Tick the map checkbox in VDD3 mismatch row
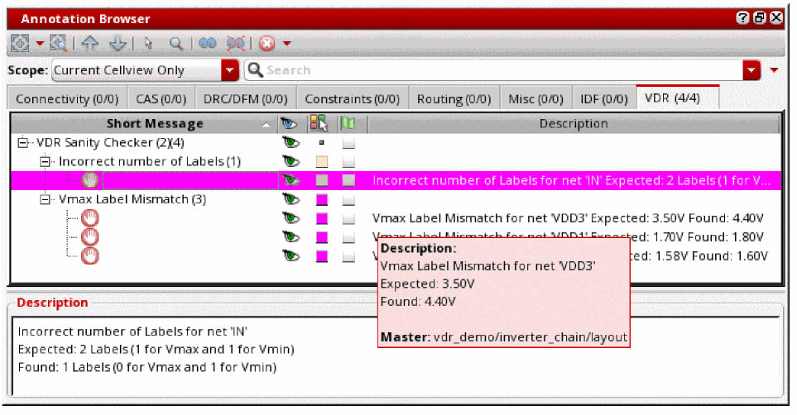The image size is (797, 415). [x=348, y=219]
